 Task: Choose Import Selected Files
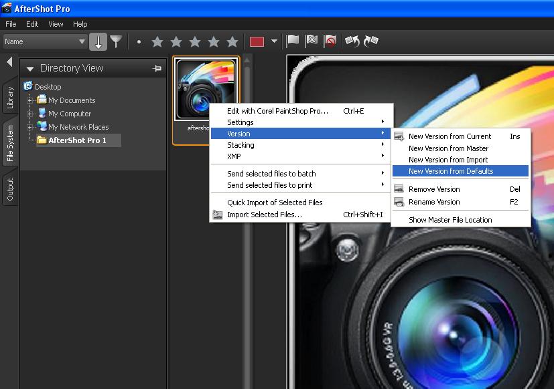(x=301, y=215)
